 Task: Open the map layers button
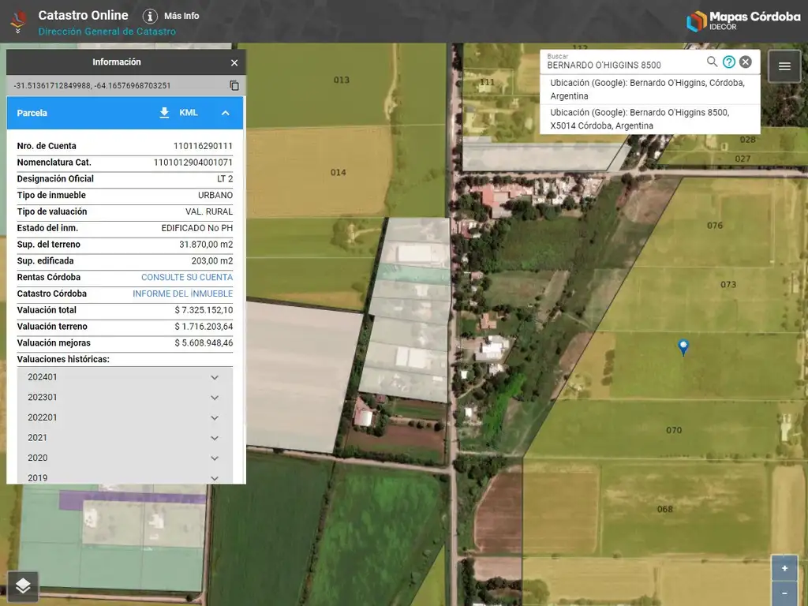coord(23,585)
